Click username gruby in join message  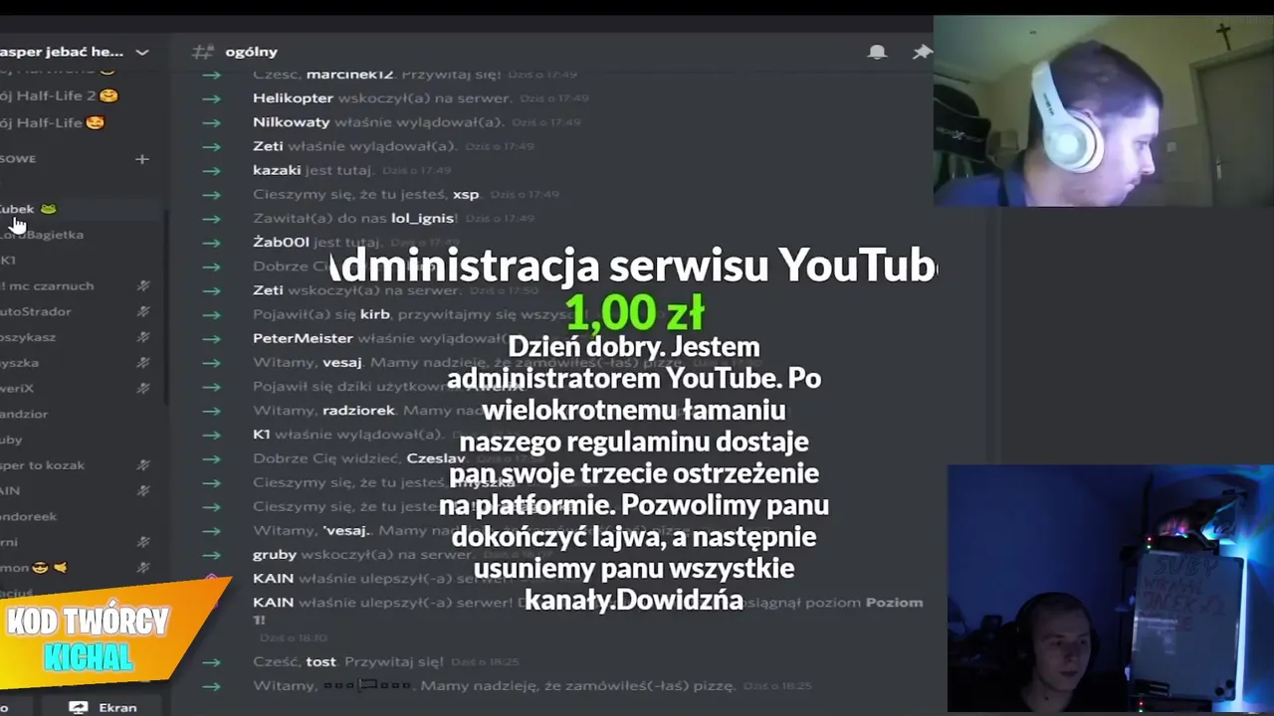275,555
